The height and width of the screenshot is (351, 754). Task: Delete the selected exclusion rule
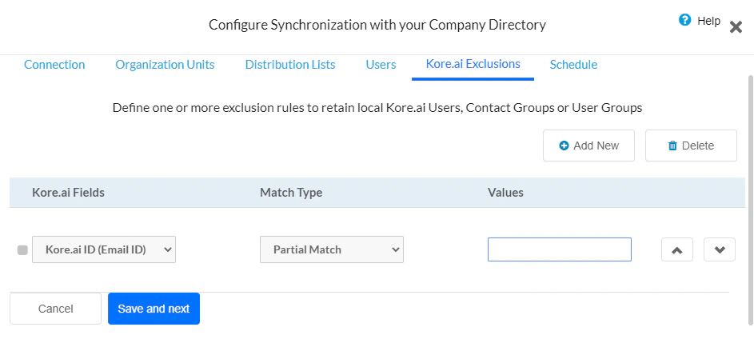click(x=691, y=146)
